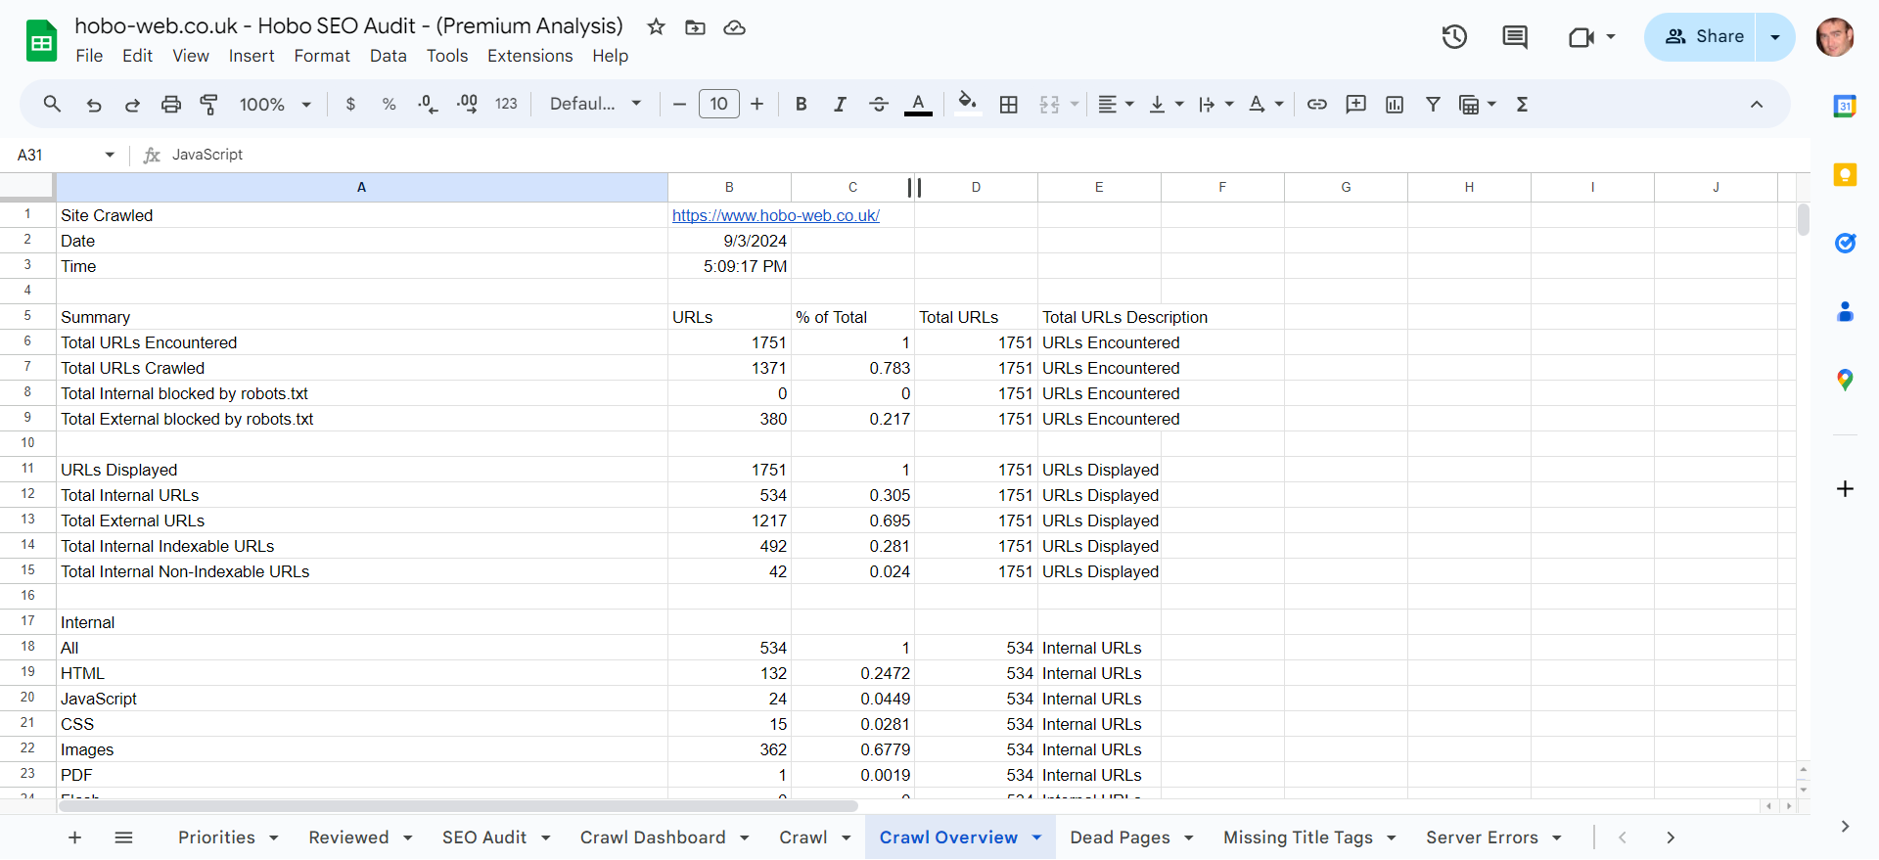Viewport: 1879px width, 860px height.
Task: Open all comments panel
Action: (x=1515, y=37)
